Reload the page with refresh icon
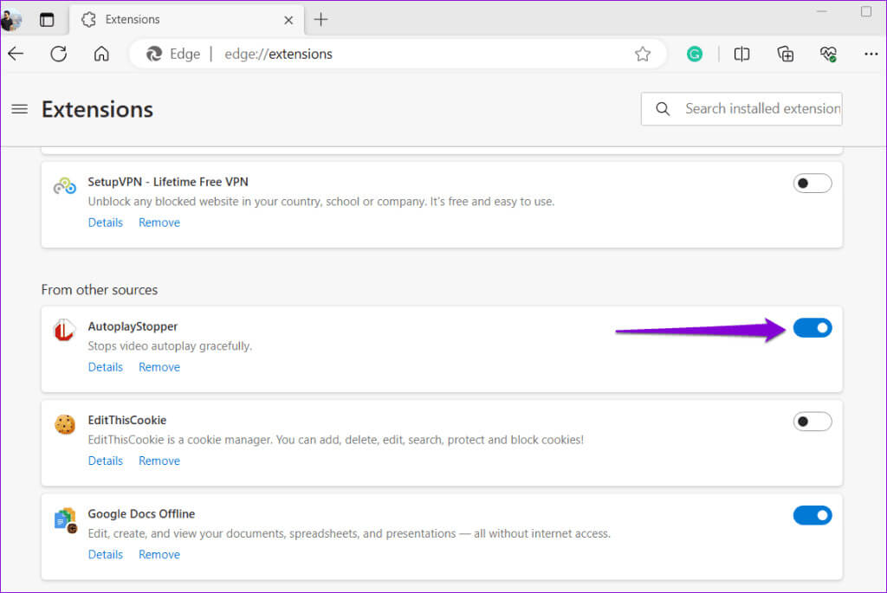The width and height of the screenshot is (887, 593). (59, 55)
